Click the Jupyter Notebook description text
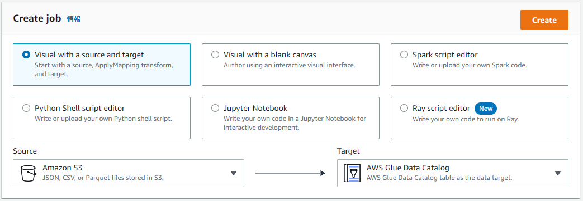583x201 pixels. 295,123
